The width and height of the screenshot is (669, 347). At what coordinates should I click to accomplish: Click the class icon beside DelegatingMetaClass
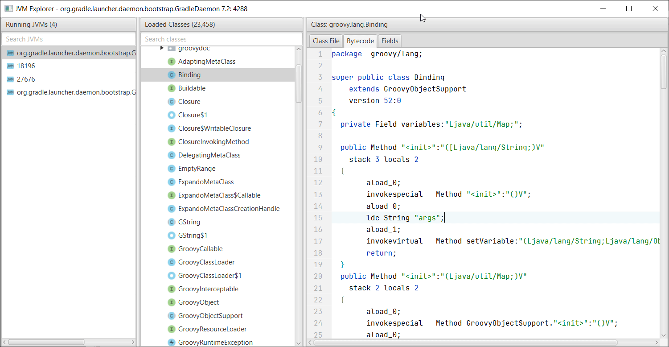tap(171, 155)
